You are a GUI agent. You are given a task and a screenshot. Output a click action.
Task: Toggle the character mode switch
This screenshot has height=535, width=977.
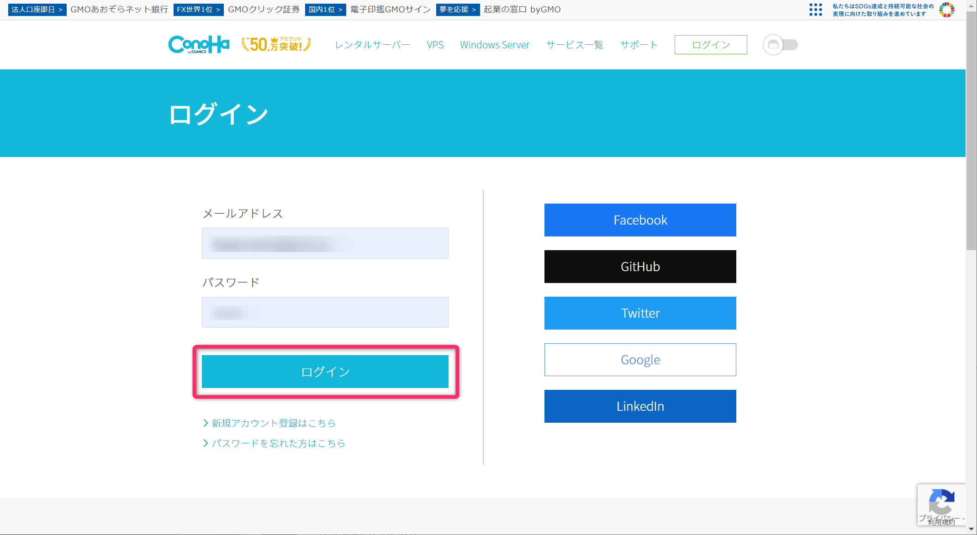coord(780,45)
